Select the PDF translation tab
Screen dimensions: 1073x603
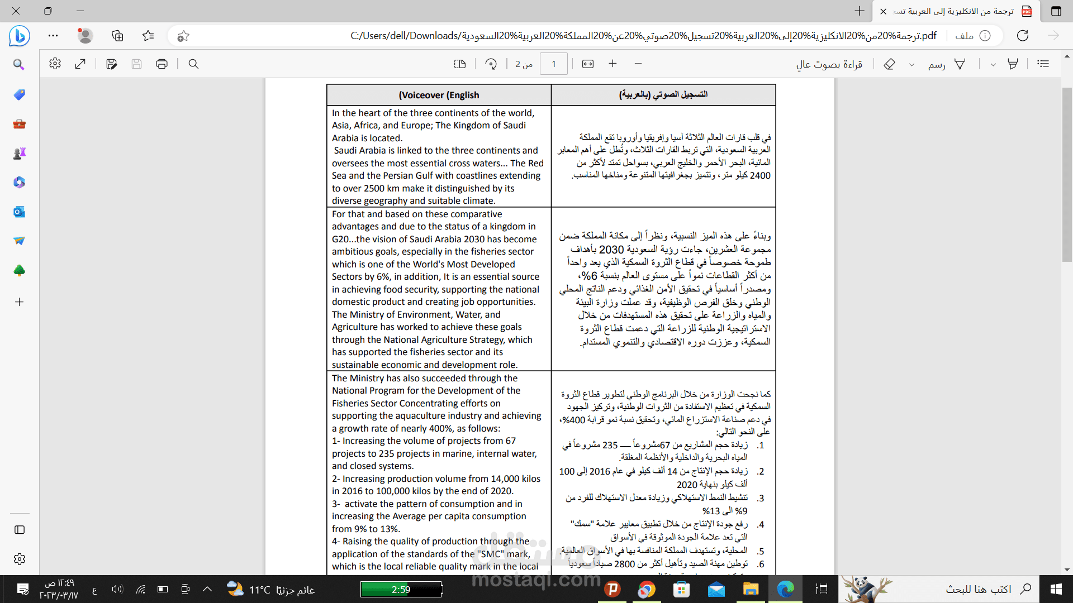pyautogui.click(x=957, y=11)
